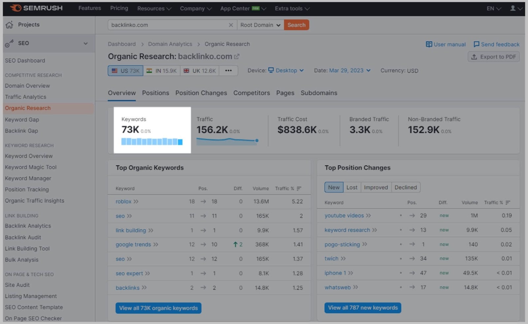Image resolution: width=528 pixels, height=324 pixels.
Task: Switch to the Competitors tab
Action: point(251,93)
